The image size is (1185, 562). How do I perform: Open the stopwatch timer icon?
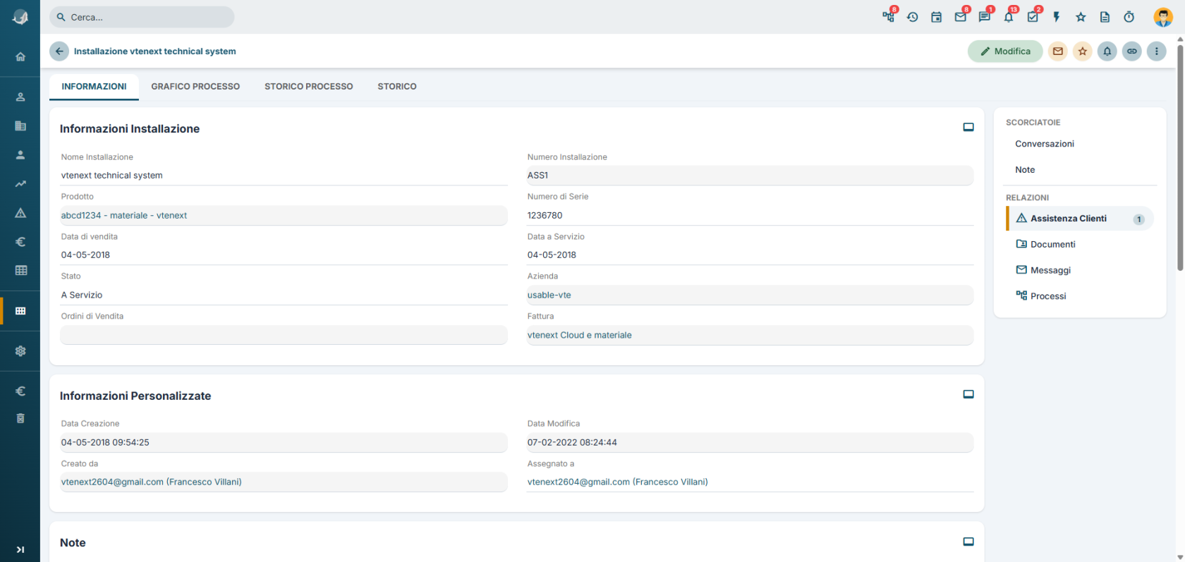[x=1129, y=17]
